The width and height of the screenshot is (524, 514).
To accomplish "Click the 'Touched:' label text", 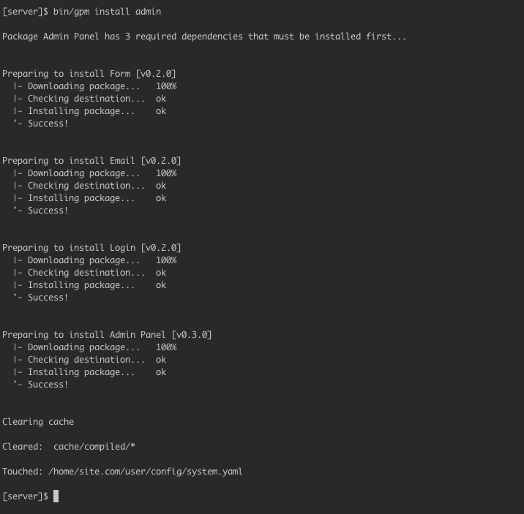I will [23, 472].
